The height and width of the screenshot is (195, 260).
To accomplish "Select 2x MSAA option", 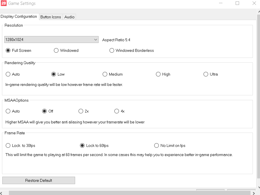I will tap(81, 111).
